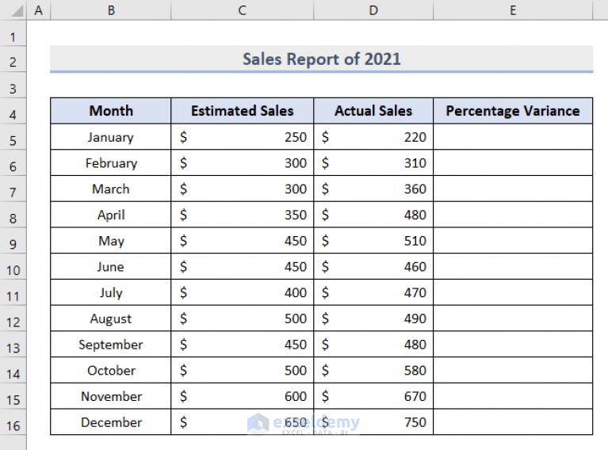Click empty Percentage Variance cell for December
Screen dimensions: 608x450
coord(513,422)
